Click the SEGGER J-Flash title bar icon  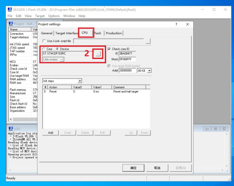[10, 10]
